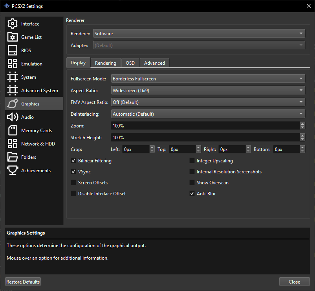The height and width of the screenshot is (291, 315).
Task: Switch to the Rendering tab
Action: tap(106, 63)
